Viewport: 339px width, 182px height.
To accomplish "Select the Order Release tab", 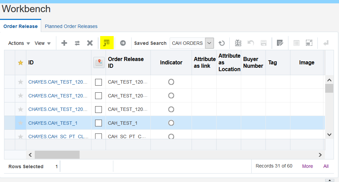I will pyautogui.click(x=21, y=26).
